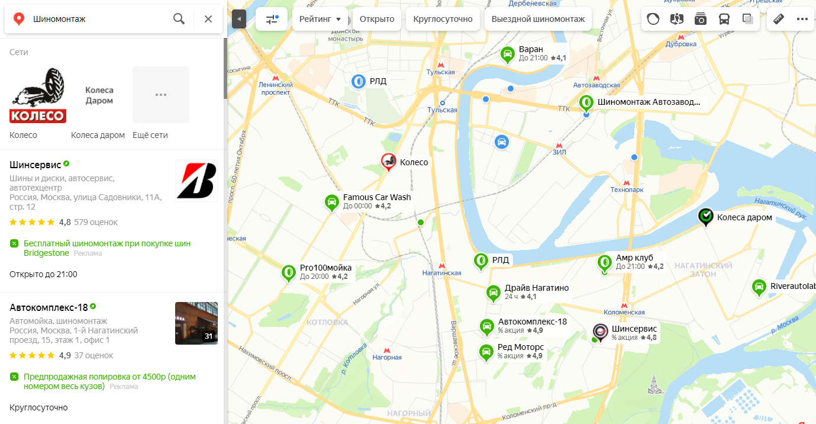Open the Шинсервис listing title
The height and width of the screenshot is (424, 816).
pos(36,164)
